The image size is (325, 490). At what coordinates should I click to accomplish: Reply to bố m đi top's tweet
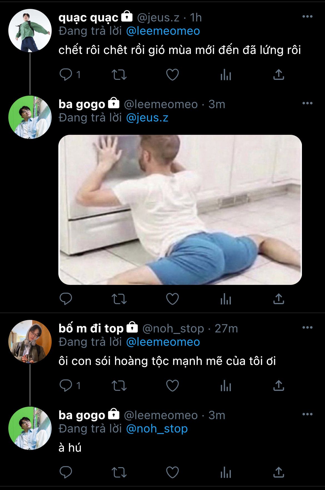click(x=66, y=385)
